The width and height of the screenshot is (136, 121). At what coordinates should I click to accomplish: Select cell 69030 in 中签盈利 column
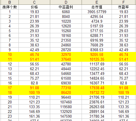(66, 83)
